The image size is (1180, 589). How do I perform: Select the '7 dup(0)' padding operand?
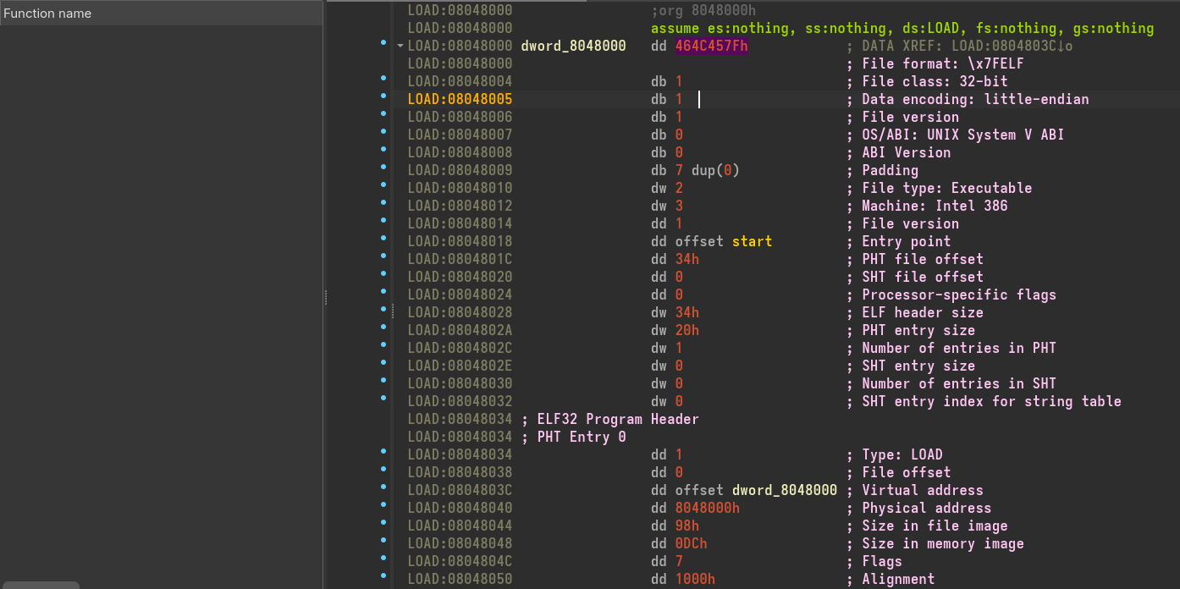pos(708,170)
